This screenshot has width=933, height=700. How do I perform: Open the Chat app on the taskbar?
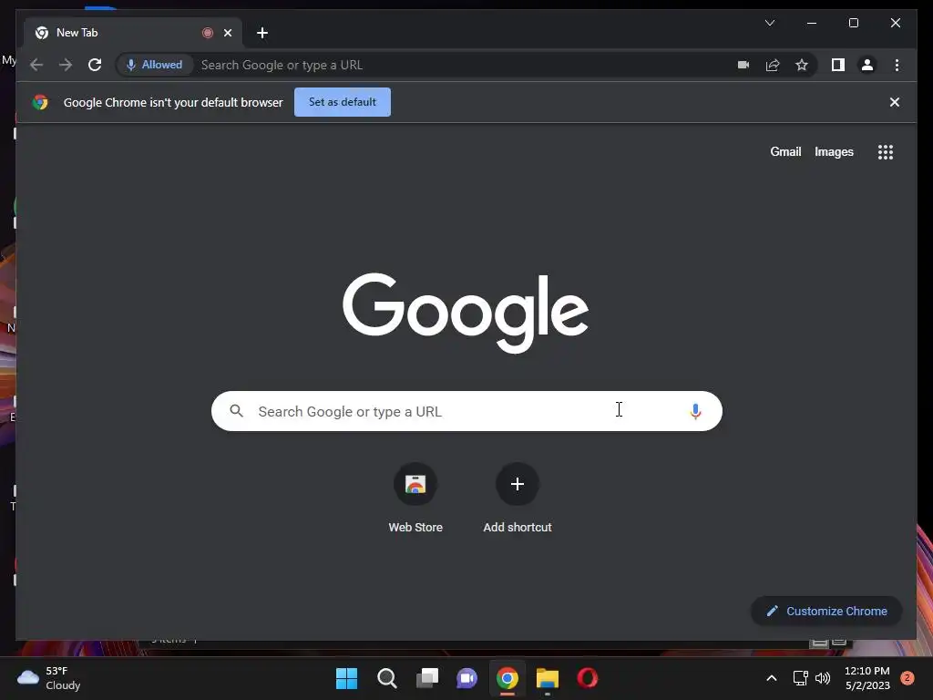(467, 678)
